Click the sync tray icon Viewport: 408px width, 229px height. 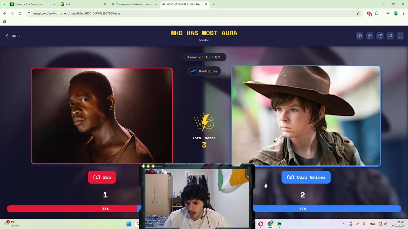351,224
